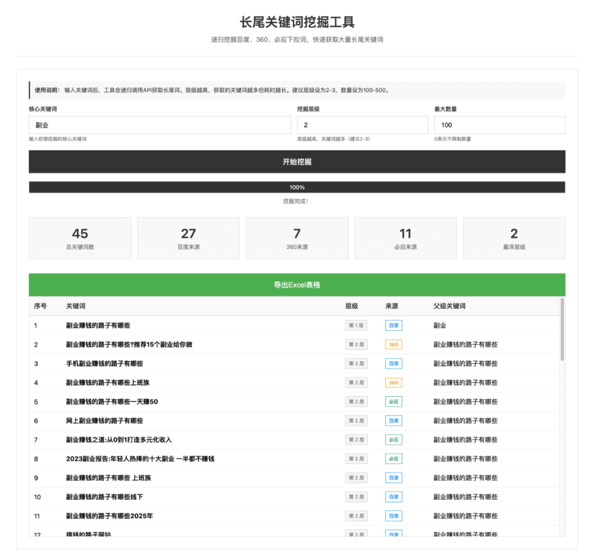Click the 360 source badge on row 2

point(393,344)
